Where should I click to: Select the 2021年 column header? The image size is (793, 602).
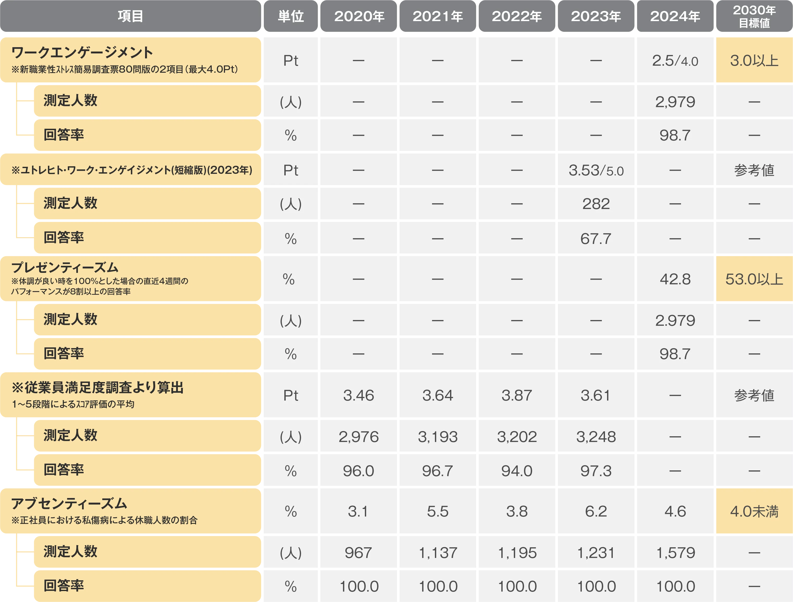pyautogui.click(x=438, y=16)
